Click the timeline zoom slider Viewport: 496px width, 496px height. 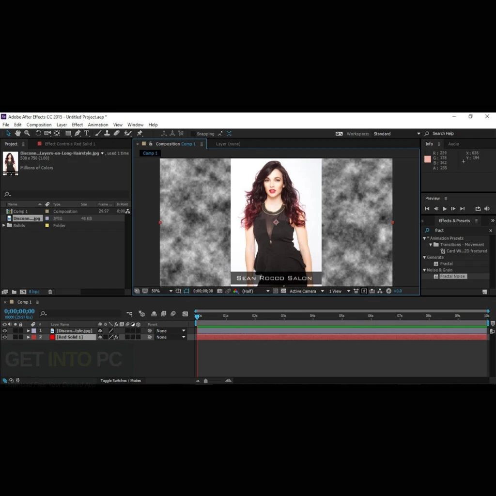pos(205,381)
